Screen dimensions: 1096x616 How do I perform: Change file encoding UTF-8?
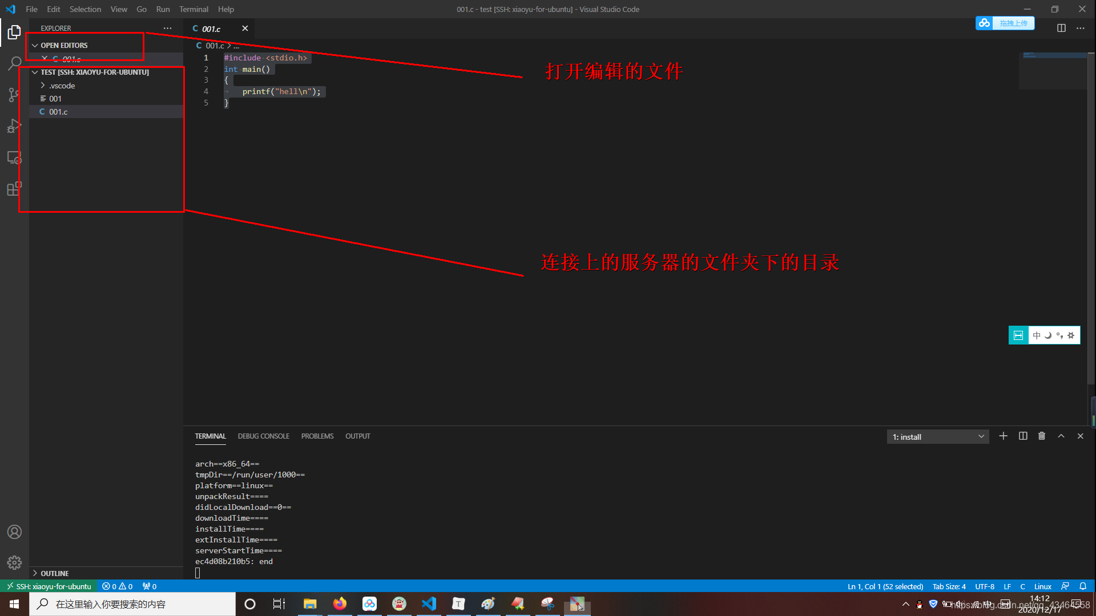pos(984,586)
